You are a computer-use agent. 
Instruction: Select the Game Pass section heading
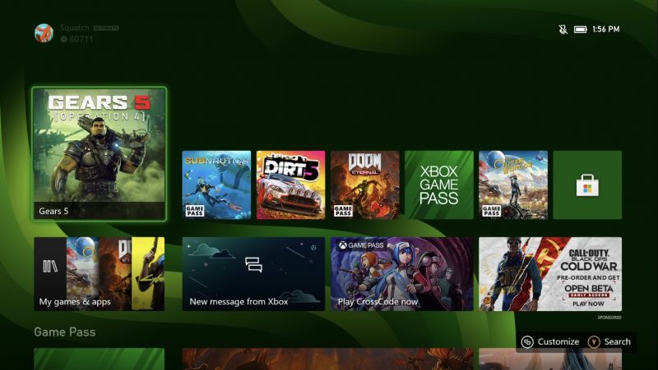click(65, 332)
